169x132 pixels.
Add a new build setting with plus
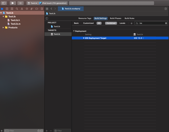coord(131,23)
